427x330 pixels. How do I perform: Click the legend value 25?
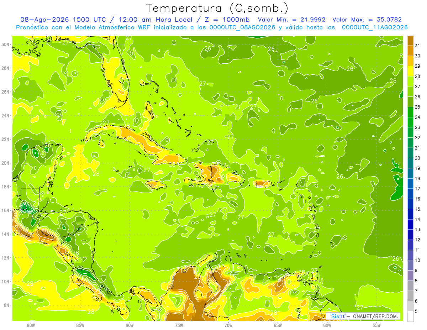pos(418,107)
